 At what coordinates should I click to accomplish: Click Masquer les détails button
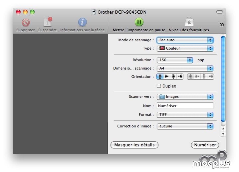(134, 145)
